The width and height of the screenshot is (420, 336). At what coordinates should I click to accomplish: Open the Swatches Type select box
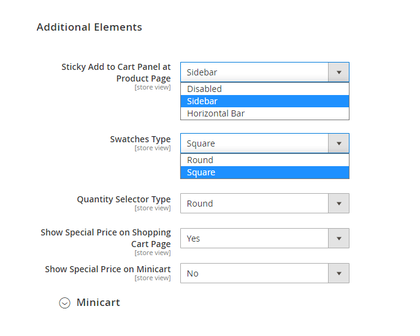[265, 143]
